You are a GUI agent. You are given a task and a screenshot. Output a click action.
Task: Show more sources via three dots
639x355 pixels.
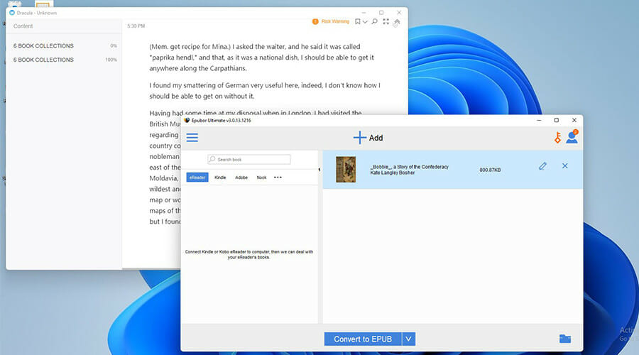tap(278, 177)
